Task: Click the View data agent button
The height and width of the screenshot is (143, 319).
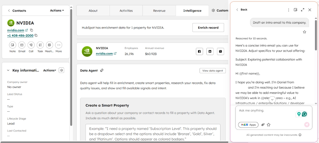Action: (x=213, y=71)
